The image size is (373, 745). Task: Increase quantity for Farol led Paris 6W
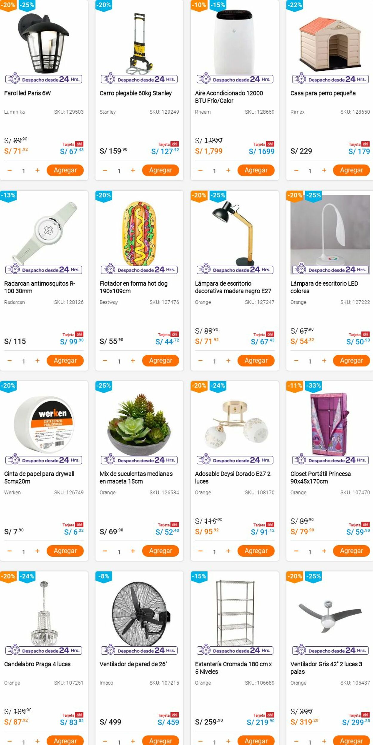[x=37, y=170]
